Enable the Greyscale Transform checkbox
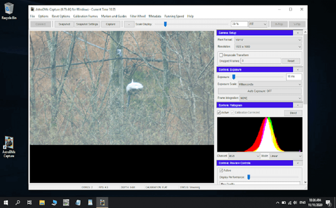 [221, 55]
